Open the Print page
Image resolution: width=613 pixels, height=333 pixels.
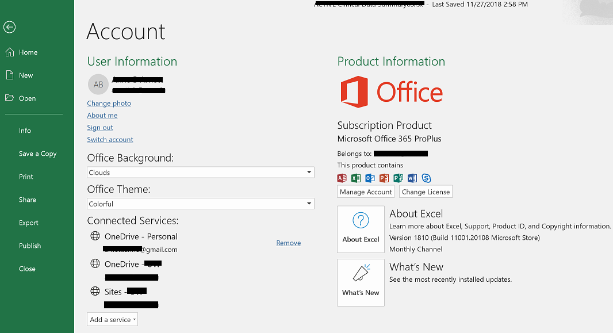(26, 177)
